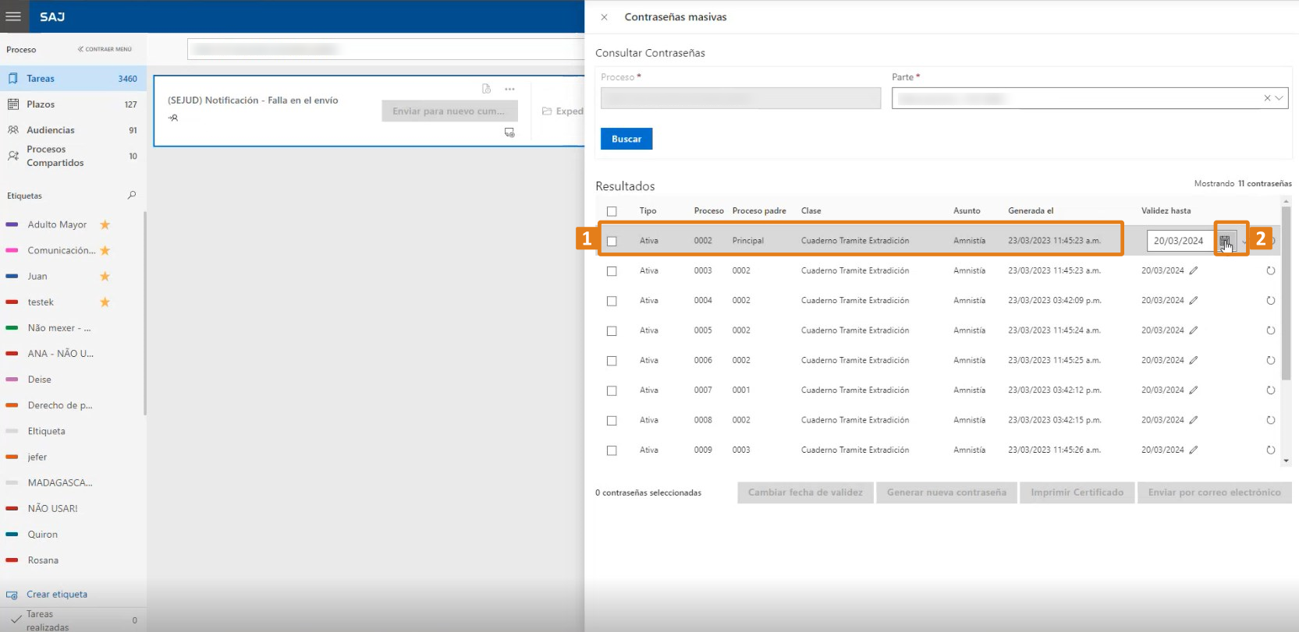Select the Quiron label

[x=42, y=535]
